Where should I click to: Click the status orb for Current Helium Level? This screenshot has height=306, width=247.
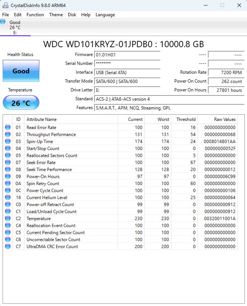click(8, 197)
